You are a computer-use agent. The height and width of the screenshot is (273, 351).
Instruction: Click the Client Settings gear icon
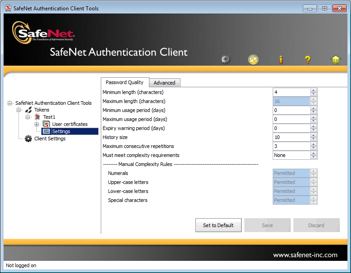pyautogui.click(x=28, y=139)
